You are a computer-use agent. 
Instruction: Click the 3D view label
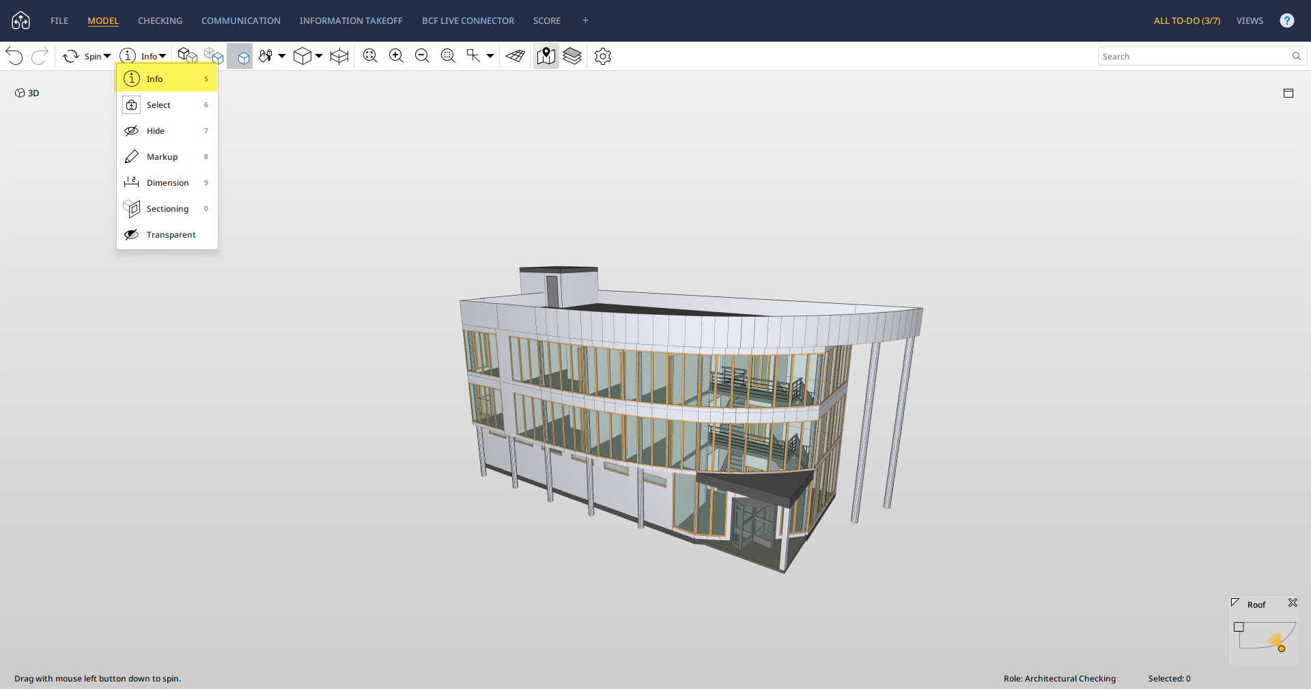coord(27,93)
